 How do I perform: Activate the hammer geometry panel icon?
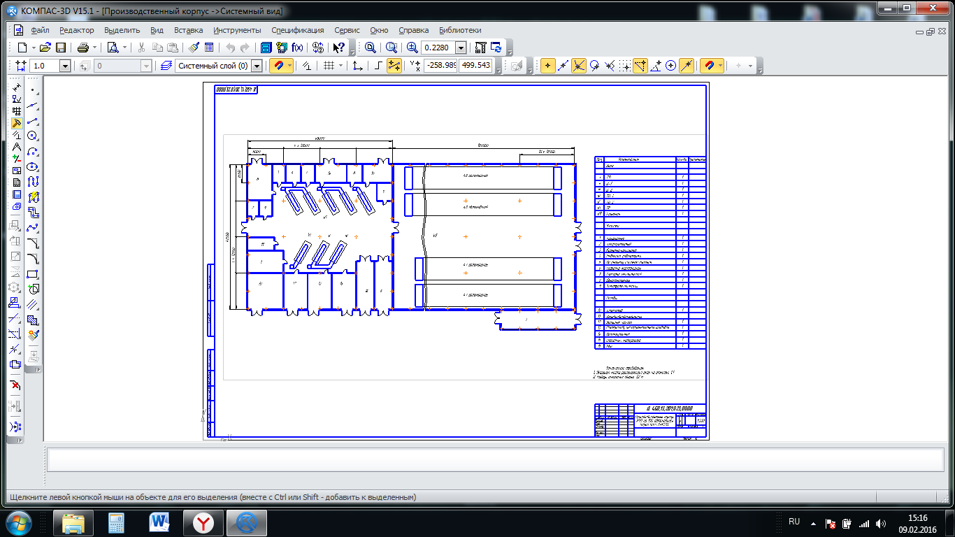[17, 123]
